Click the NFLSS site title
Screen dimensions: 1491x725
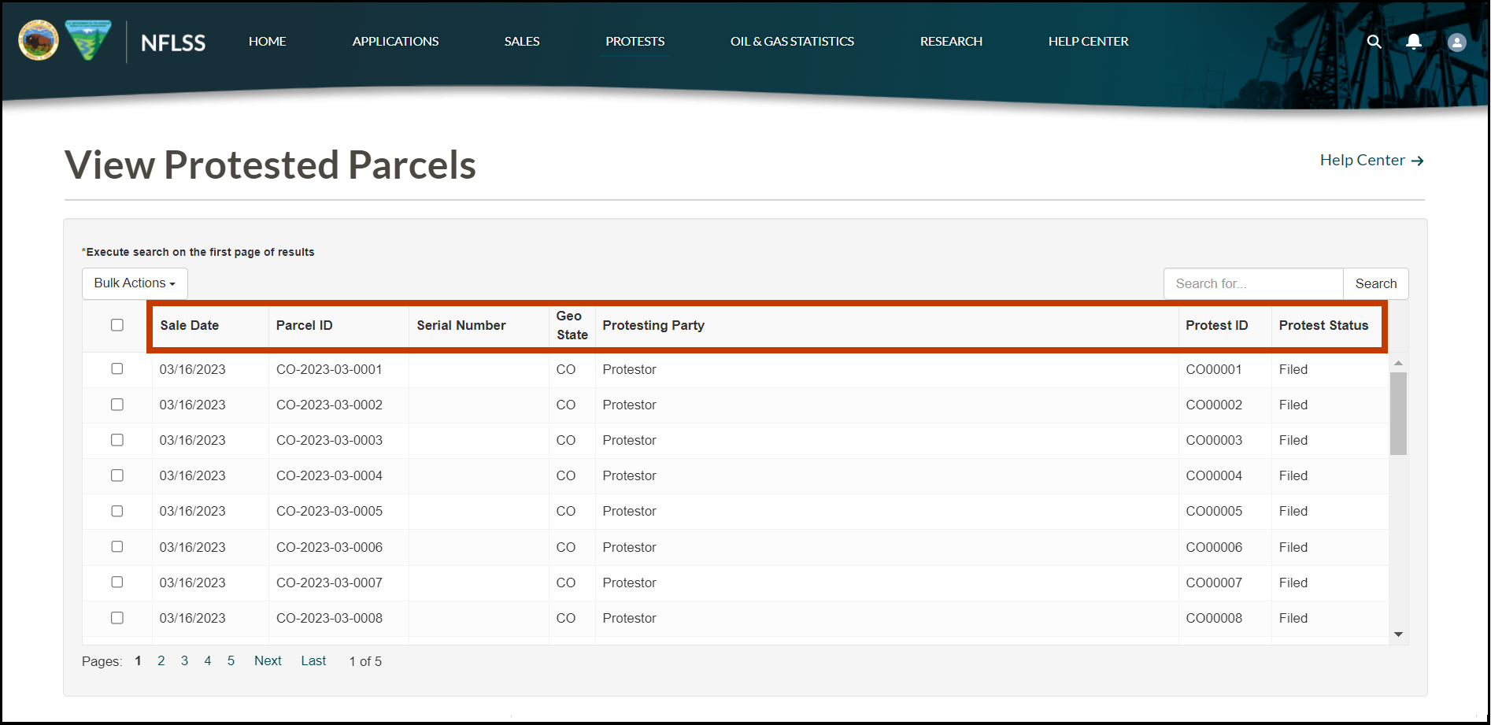pos(173,43)
